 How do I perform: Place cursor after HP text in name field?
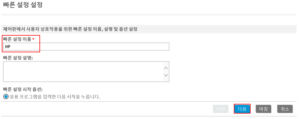pyautogui.click(x=11, y=47)
